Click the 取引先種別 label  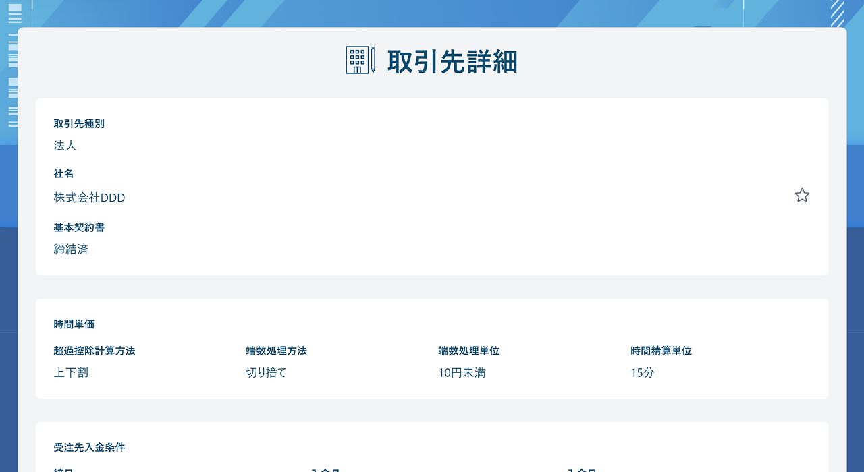(x=79, y=124)
